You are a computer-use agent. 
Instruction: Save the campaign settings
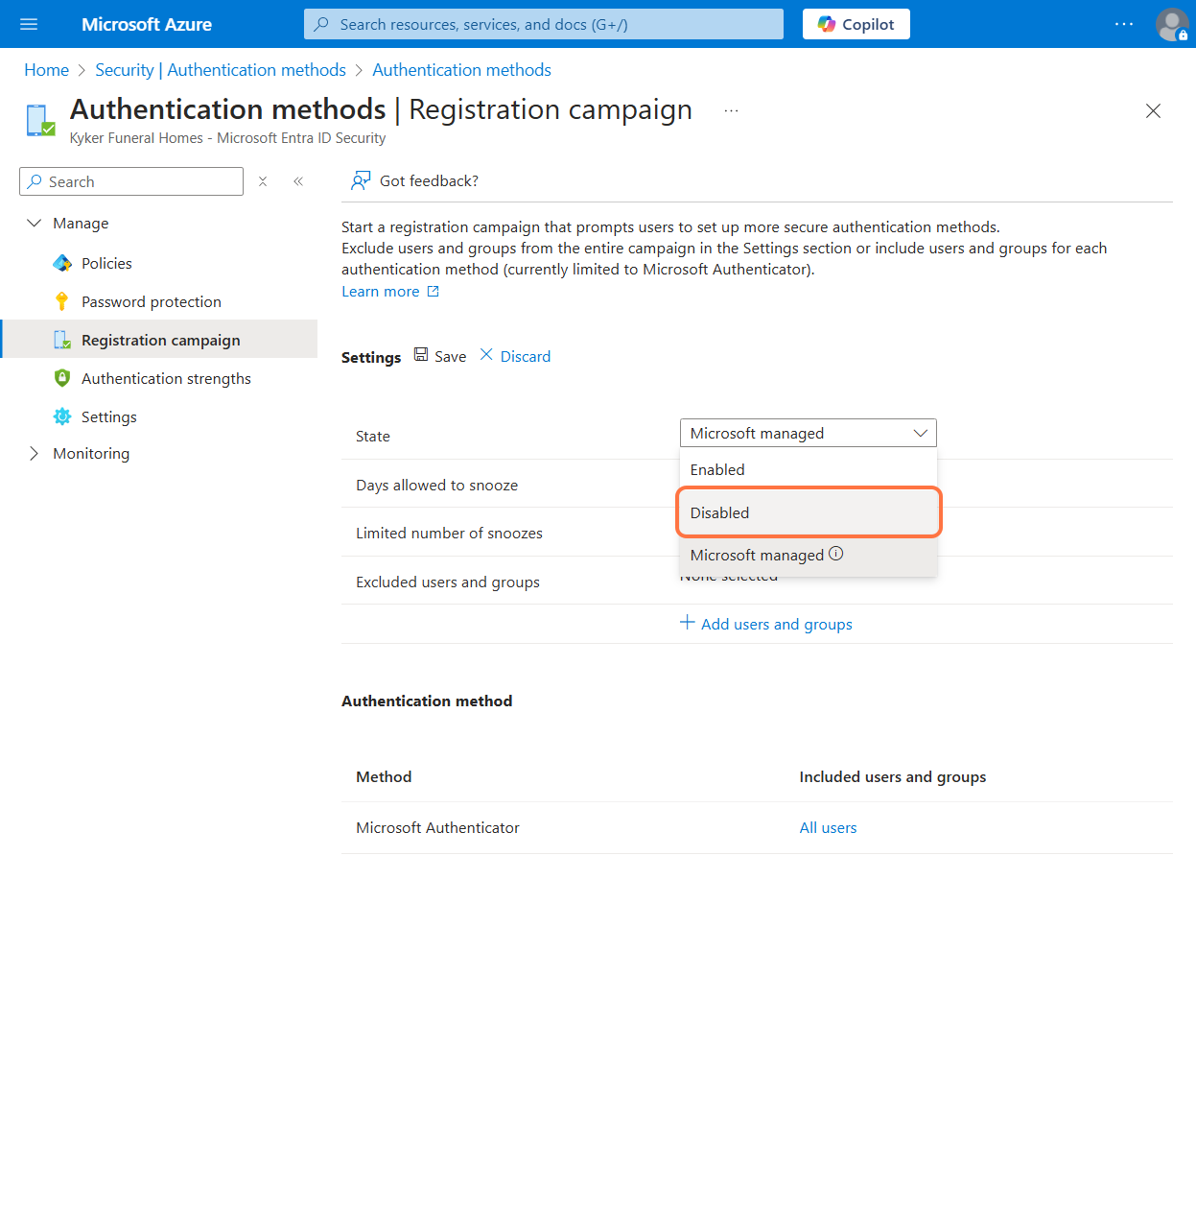[440, 356]
